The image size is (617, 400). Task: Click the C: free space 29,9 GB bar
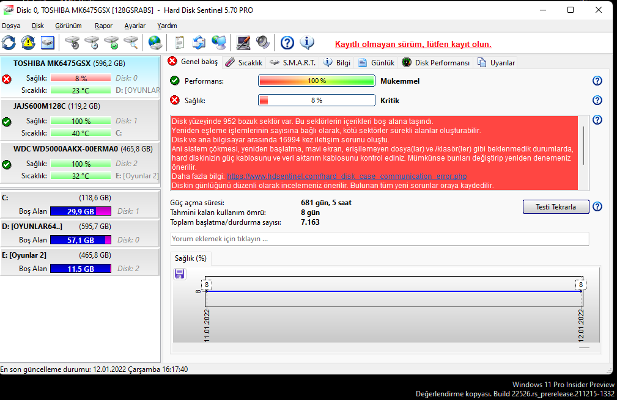click(x=81, y=211)
